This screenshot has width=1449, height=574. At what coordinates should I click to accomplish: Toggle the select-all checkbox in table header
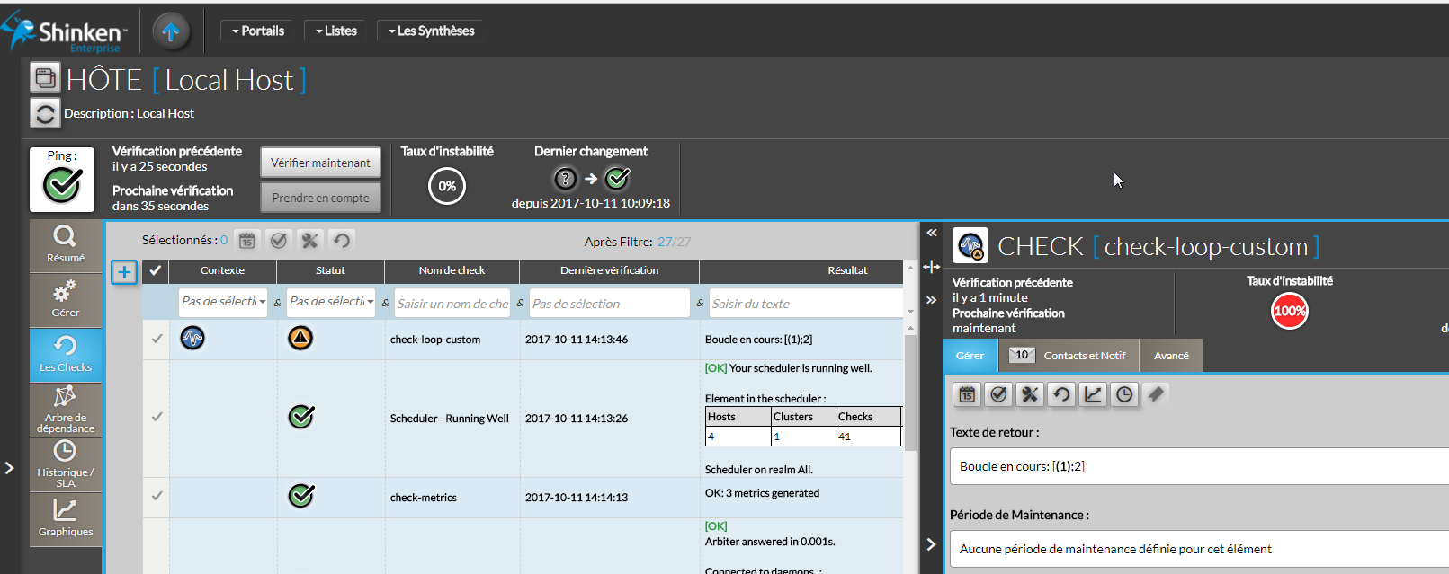156,270
